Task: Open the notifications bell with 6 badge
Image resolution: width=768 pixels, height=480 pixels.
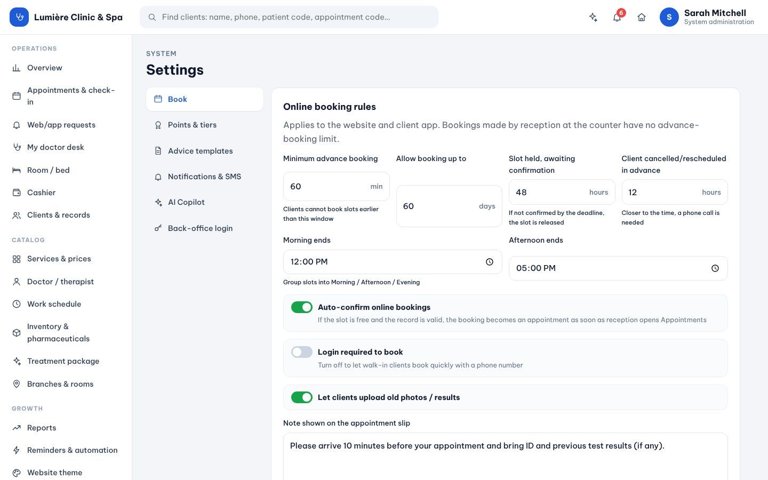Action: click(617, 17)
